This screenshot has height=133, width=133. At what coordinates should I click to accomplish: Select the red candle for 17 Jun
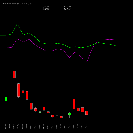(x=82, y=110)
